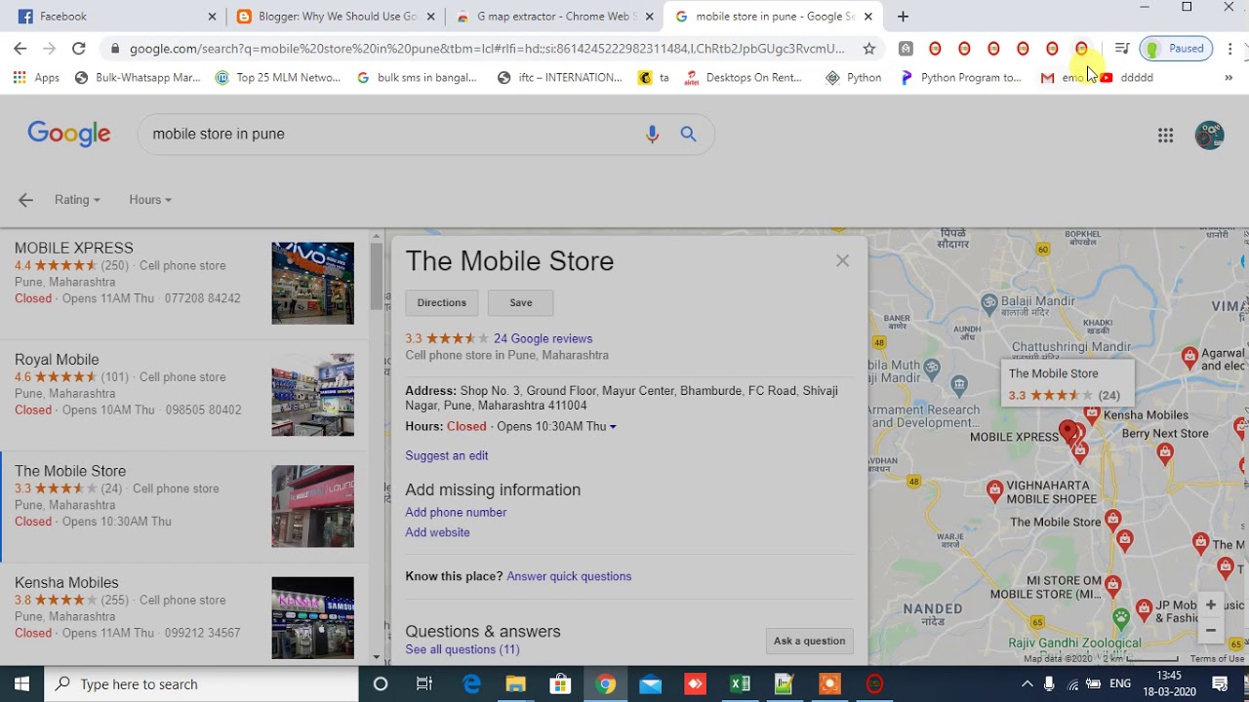
Task: Click See all questions (11)
Action: (463, 650)
